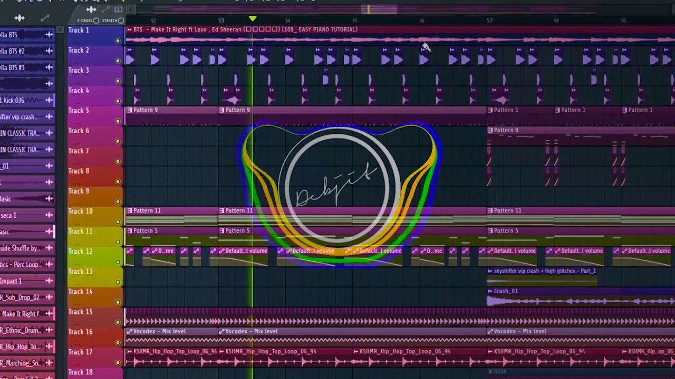Select 'ifter vip crash' item in picker
675x379 pixels.
(27, 117)
